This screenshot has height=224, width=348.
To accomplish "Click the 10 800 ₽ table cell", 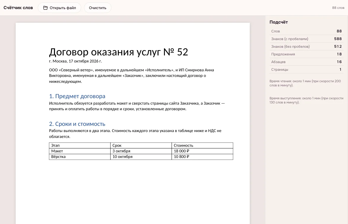I will (202, 157).
